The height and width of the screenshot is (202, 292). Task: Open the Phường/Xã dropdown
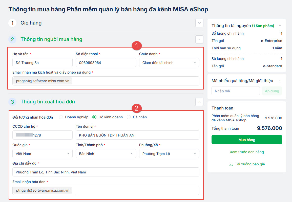tap(169, 153)
